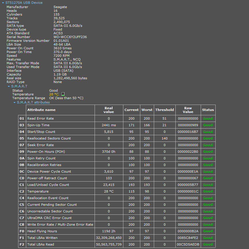This screenshot has width=249, height=249.
Task: Click the Good status for Spin-Up Time
Action: [x=208, y=125]
